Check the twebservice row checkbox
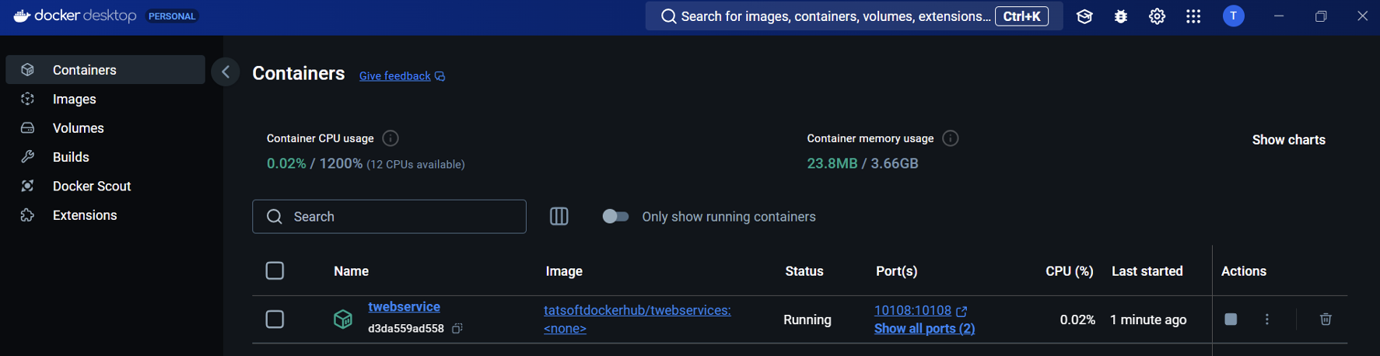Screen dimensions: 1380x356 pyautogui.click(x=275, y=319)
